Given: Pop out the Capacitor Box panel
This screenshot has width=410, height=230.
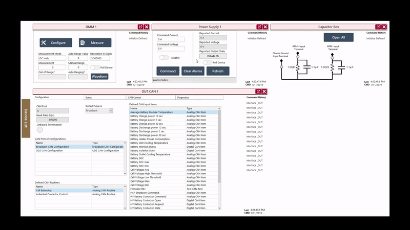Looking at the screenshot, I should tap(378, 27).
